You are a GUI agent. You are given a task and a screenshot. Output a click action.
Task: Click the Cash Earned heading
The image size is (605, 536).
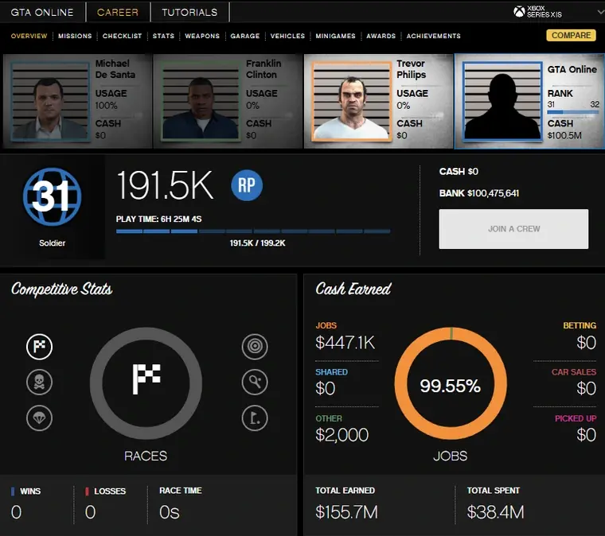[x=353, y=289]
